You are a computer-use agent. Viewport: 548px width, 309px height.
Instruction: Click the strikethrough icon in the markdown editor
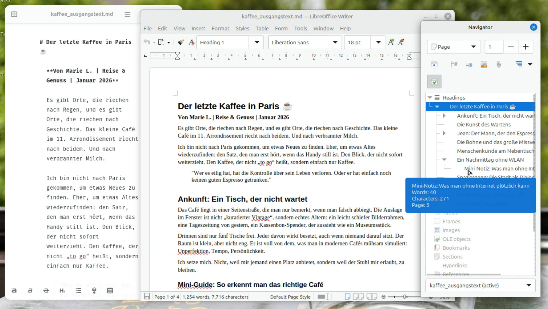46,291
